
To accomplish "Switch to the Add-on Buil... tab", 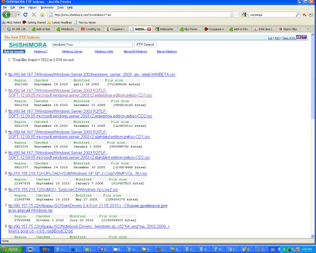I will [42, 29].
